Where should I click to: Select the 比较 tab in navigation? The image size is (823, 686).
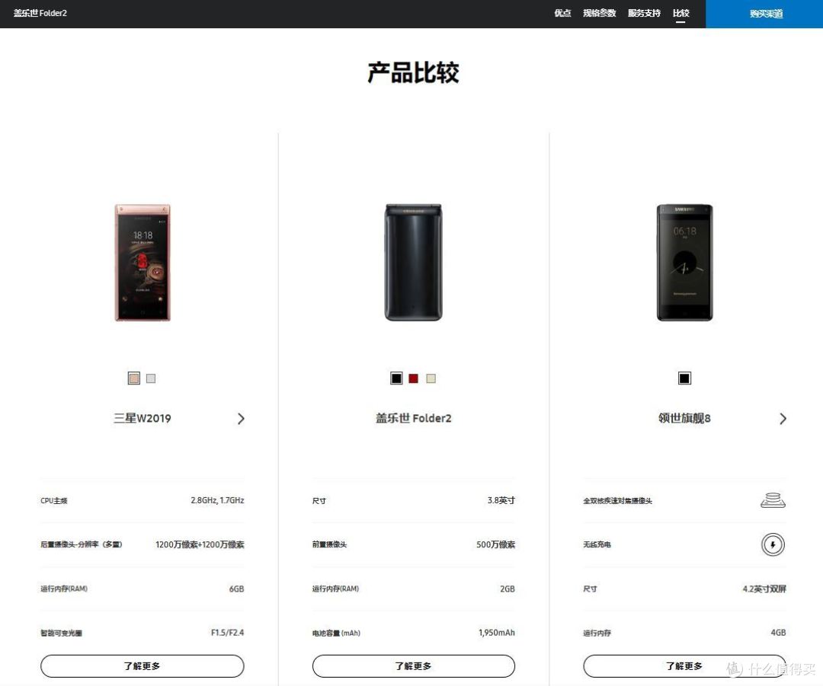pyautogui.click(x=681, y=13)
